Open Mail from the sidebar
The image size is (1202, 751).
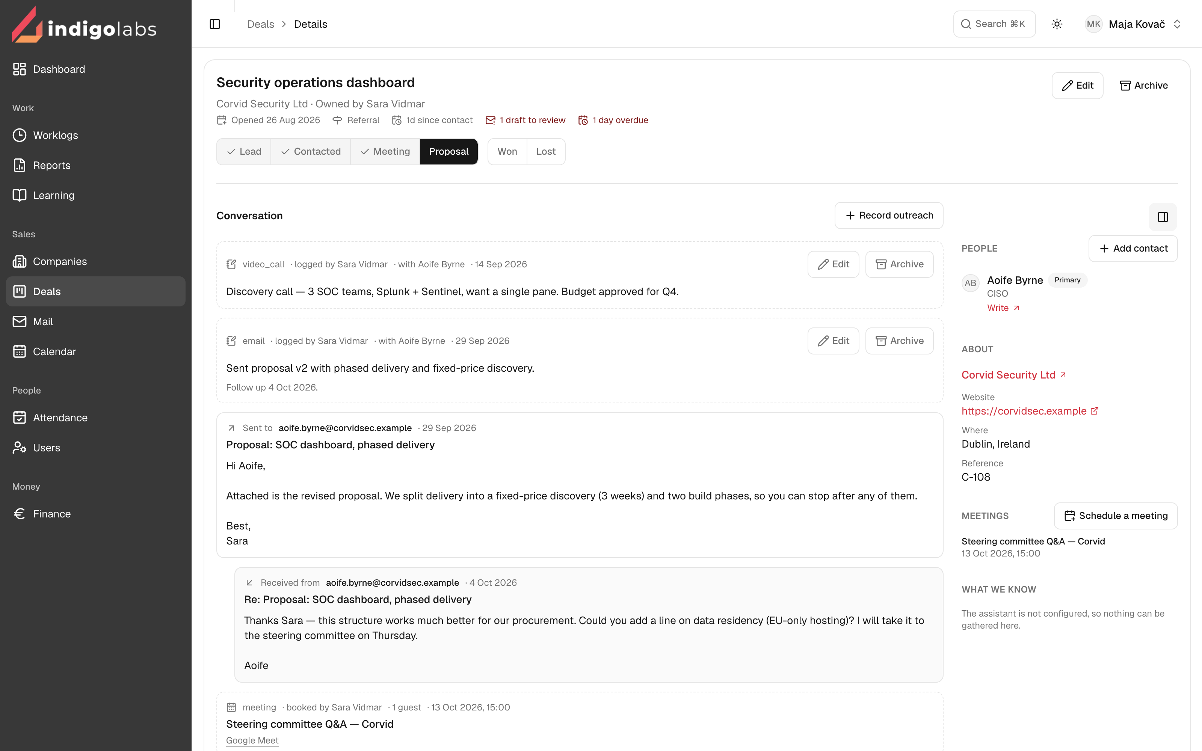pyautogui.click(x=95, y=321)
